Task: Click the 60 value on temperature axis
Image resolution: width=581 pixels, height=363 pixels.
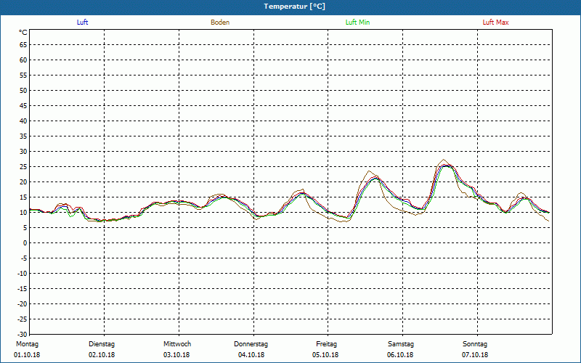Action: 23,60
